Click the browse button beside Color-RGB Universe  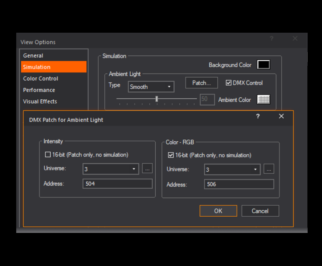tap(269, 169)
